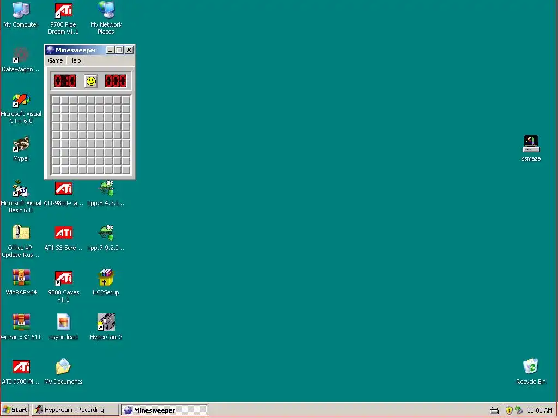Minimize the Minesweeper window

(110, 50)
